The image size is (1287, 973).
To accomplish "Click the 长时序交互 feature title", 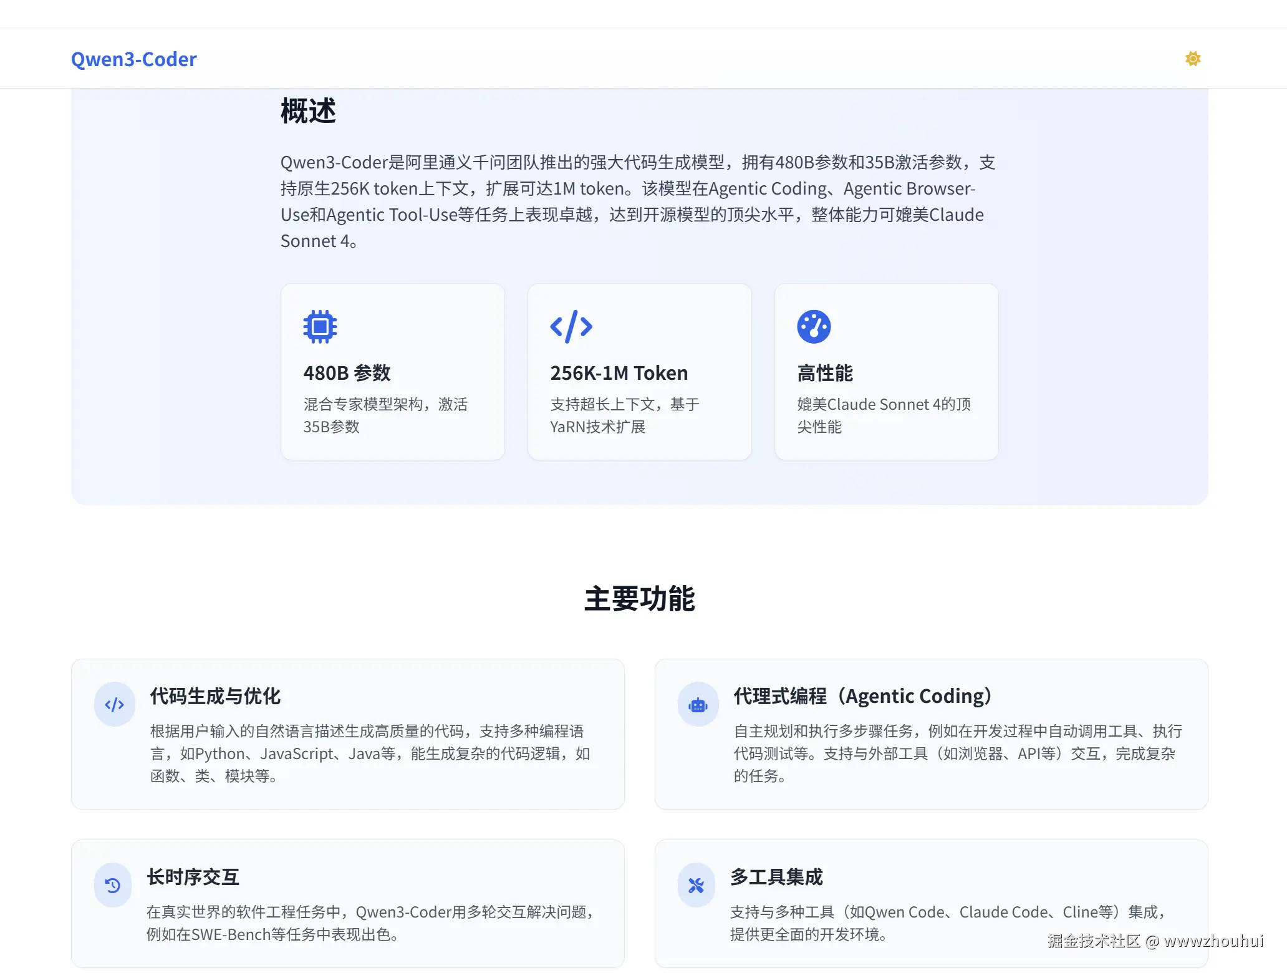I will [x=193, y=877].
